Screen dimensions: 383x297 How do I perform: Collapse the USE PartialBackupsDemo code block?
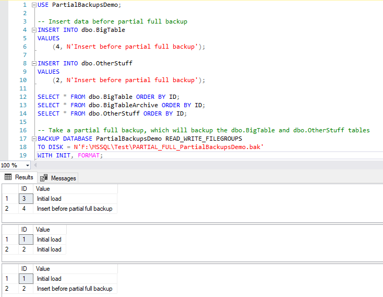(34, 5)
